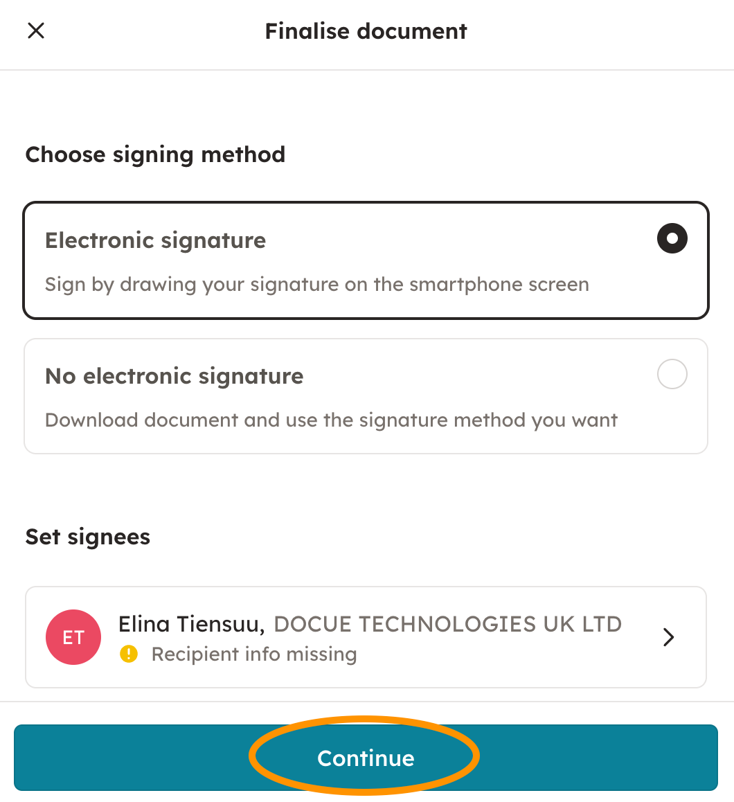
Task: Choose the No electronic signature option card
Action: pyautogui.click(x=366, y=396)
